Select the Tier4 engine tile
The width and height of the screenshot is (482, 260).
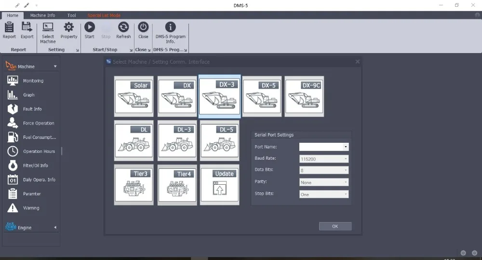click(x=177, y=185)
